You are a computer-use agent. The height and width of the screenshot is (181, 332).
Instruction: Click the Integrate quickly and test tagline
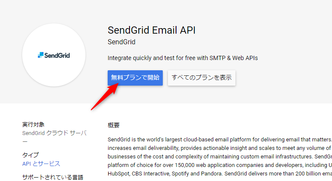pos(182,58)
